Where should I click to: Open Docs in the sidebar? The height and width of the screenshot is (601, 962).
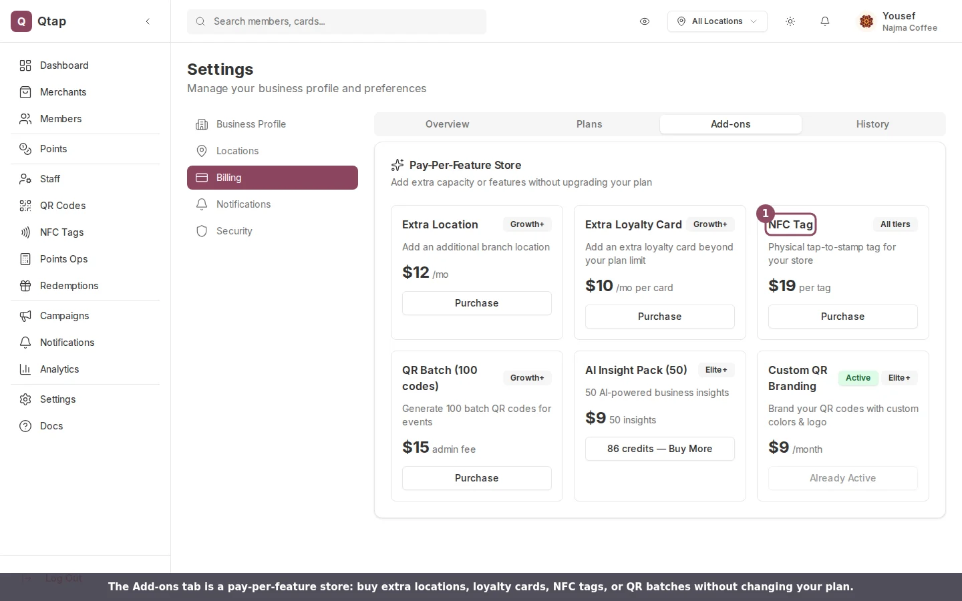coord(86,426)
